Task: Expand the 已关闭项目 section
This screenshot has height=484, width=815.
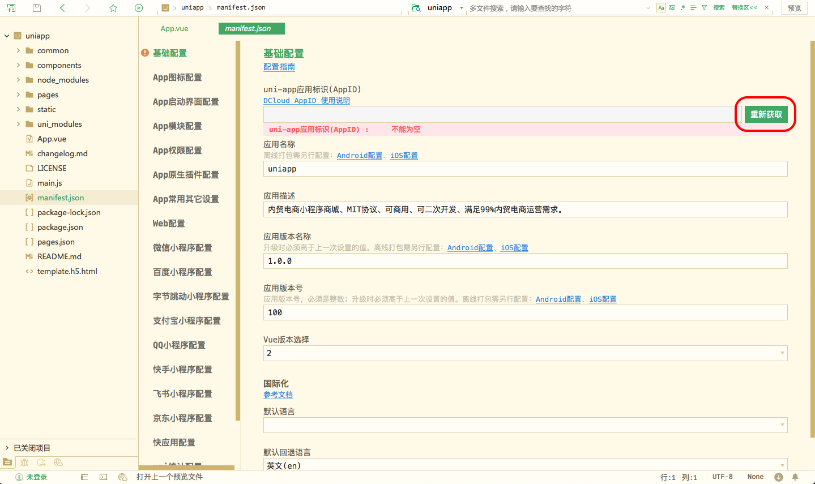Action: (7, 448)
